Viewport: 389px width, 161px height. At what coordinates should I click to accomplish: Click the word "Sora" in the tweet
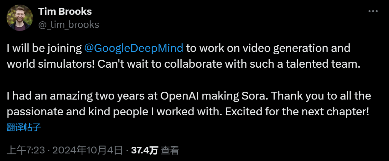252,96
